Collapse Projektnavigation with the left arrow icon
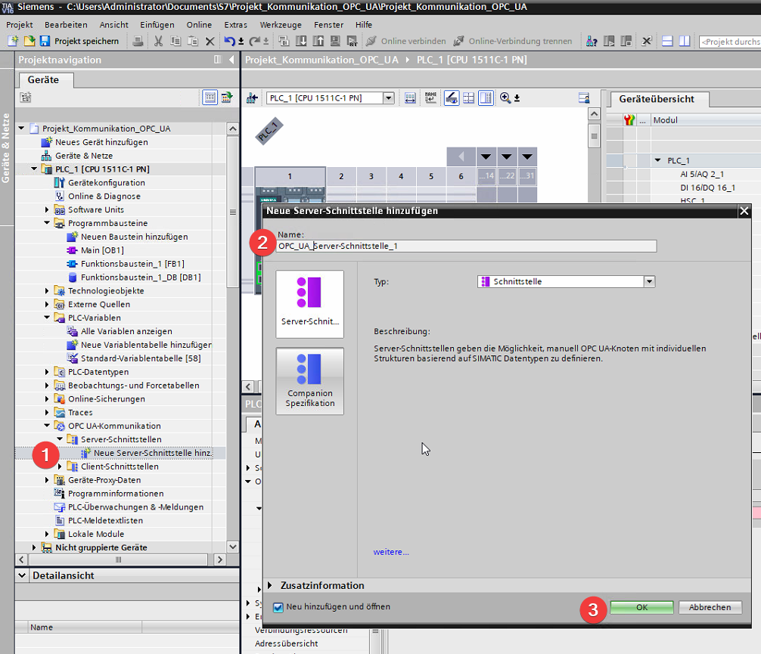Screen dimensions: 761x654 tap(231, 60)
